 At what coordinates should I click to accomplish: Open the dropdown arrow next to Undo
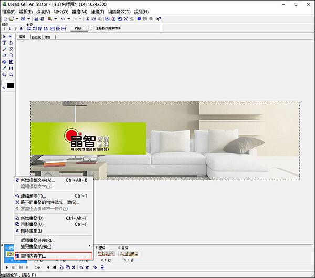click(x=68, y=19)
